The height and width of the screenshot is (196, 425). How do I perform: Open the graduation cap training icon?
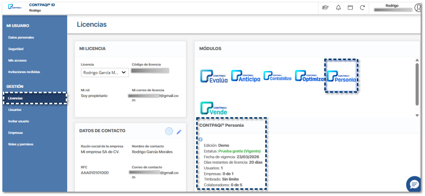pyautogui.click(x=325, y=8)
